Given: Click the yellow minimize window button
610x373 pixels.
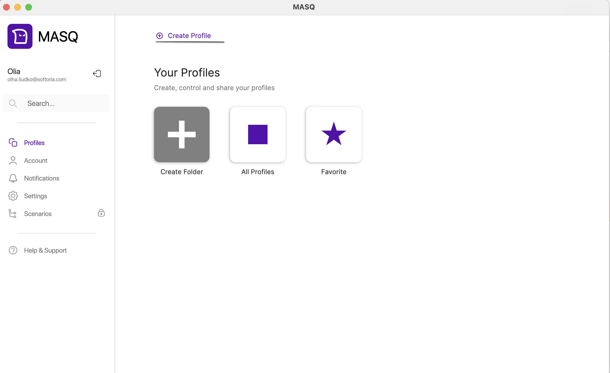Looking at the screenshot, I should pyautogui.click(x=17, y=7).
